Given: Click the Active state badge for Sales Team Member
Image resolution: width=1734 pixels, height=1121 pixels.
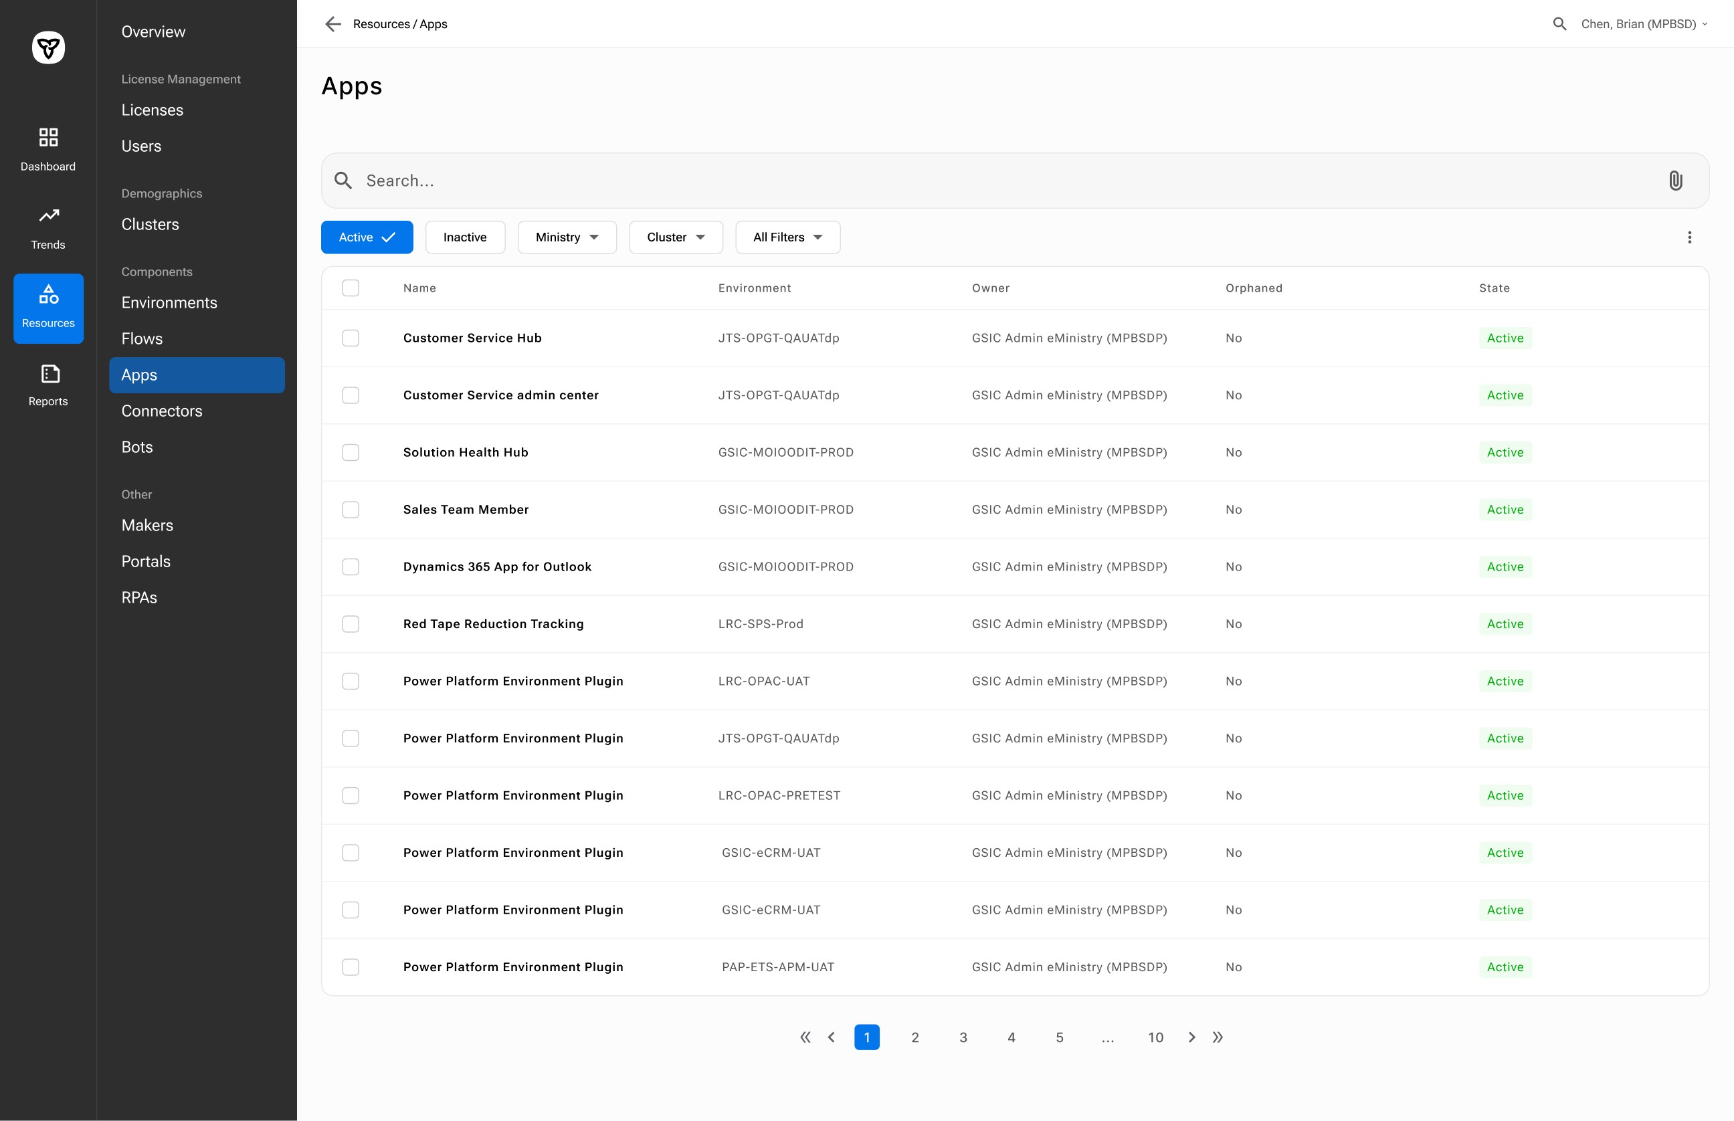Looking at the screenshot, I should pyautogui.click(x=1505, y=510).
